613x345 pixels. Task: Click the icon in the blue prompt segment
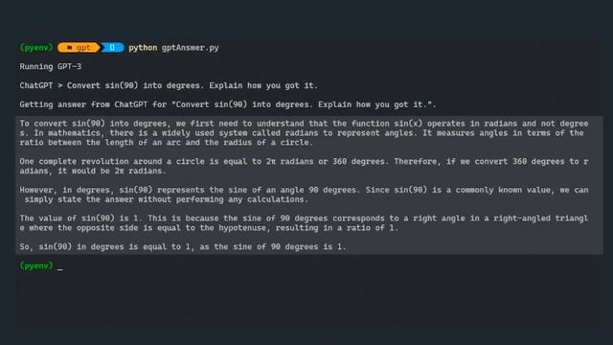tap(112, 48)
